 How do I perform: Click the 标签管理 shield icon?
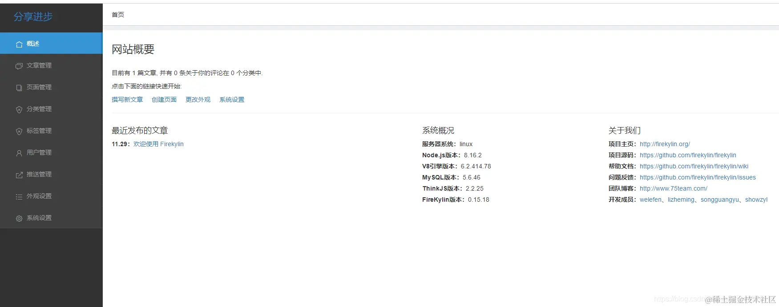pyautogui.click(x=19, y=131)
